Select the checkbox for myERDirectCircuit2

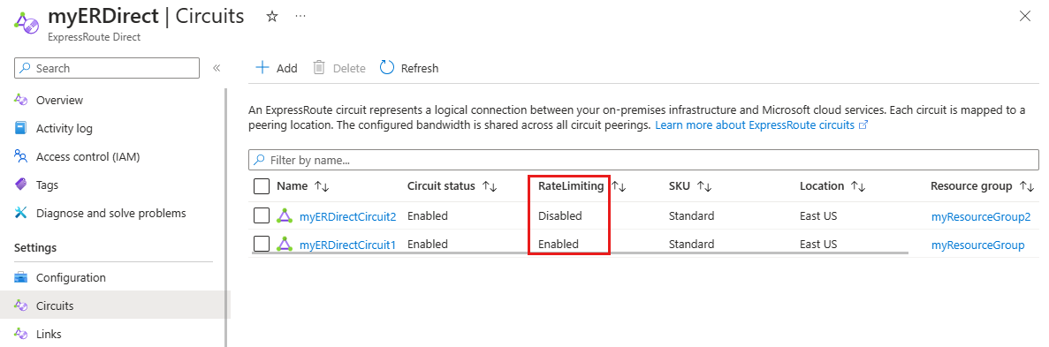262,216
